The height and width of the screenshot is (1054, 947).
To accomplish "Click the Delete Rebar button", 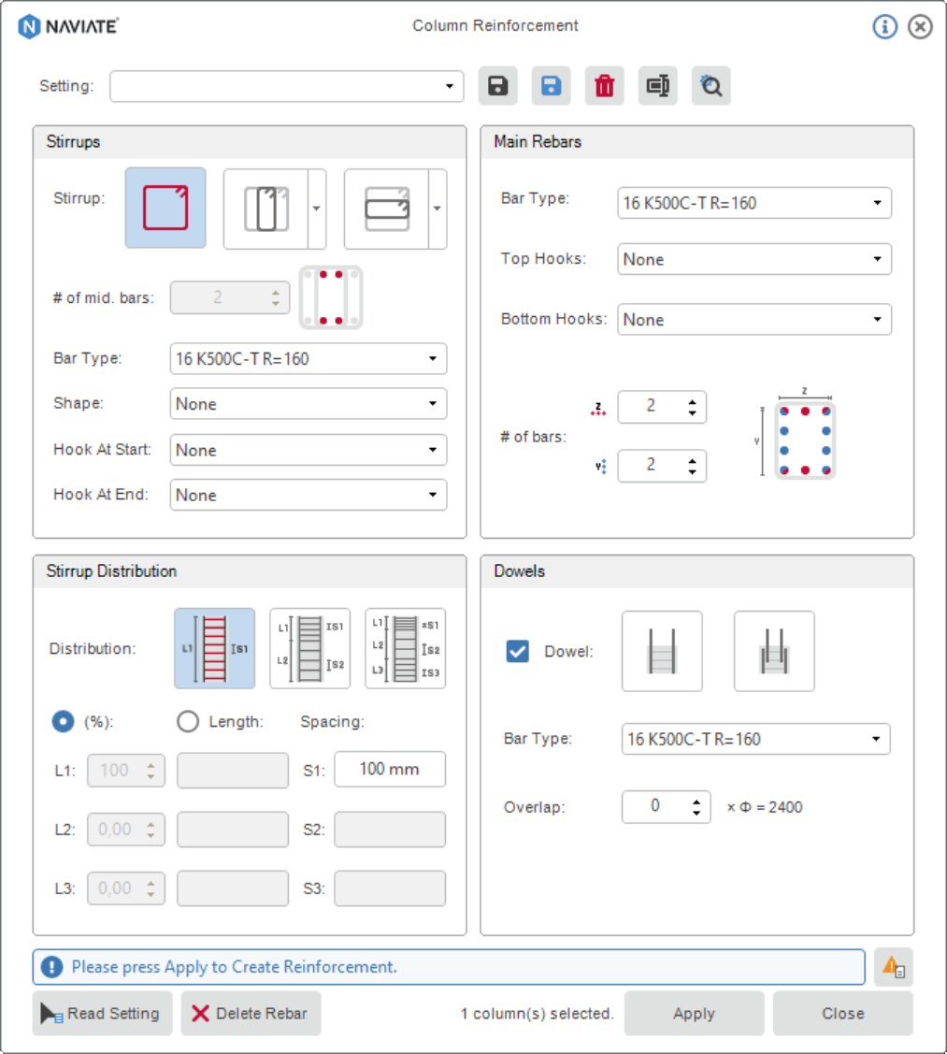I will click(251, 1014).
